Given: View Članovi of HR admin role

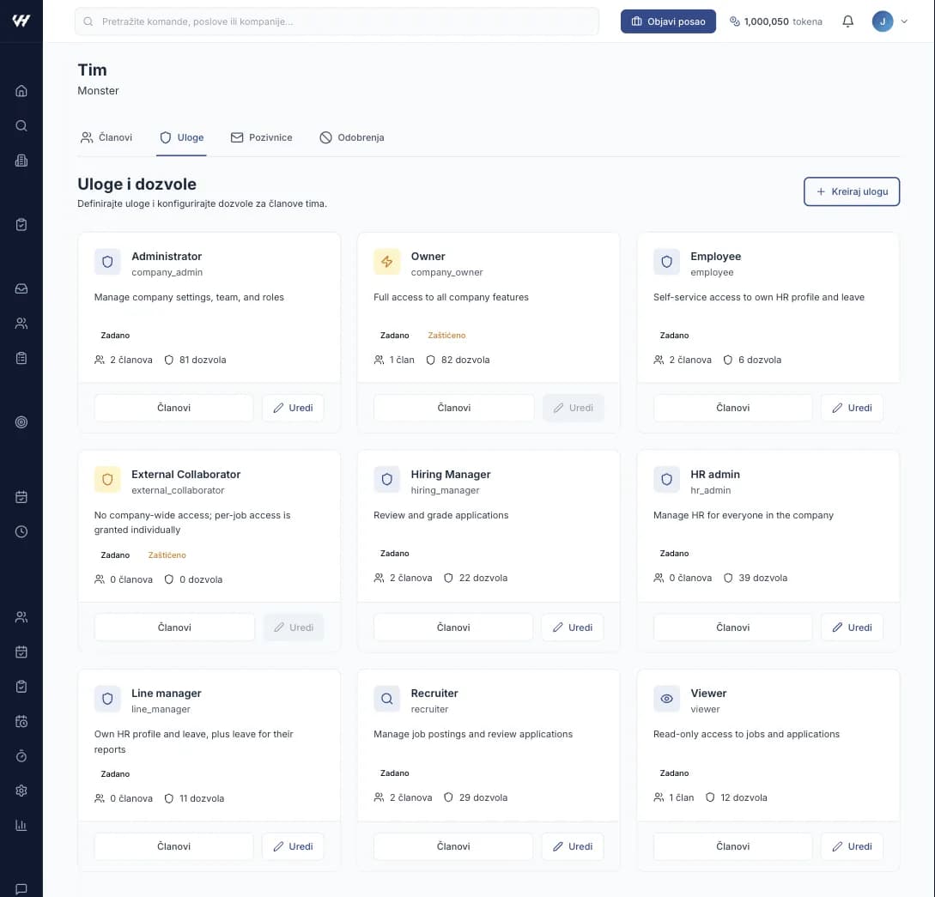Looking at the screenshot, I should (x=733, y=627).
